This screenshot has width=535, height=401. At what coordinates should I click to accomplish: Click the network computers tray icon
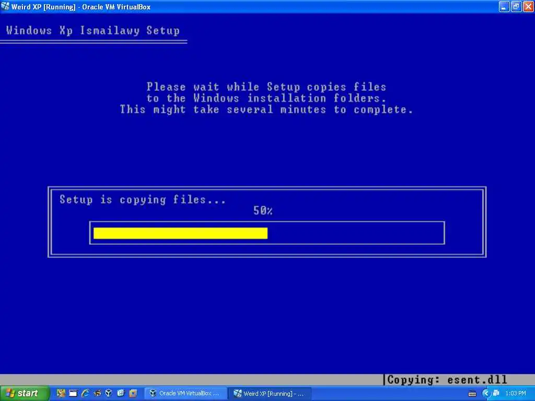pos(496,394)
